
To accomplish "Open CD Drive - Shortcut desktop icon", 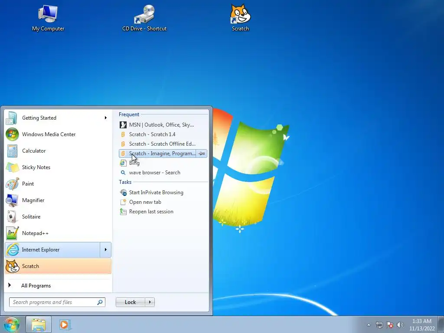I will [144, 18].
